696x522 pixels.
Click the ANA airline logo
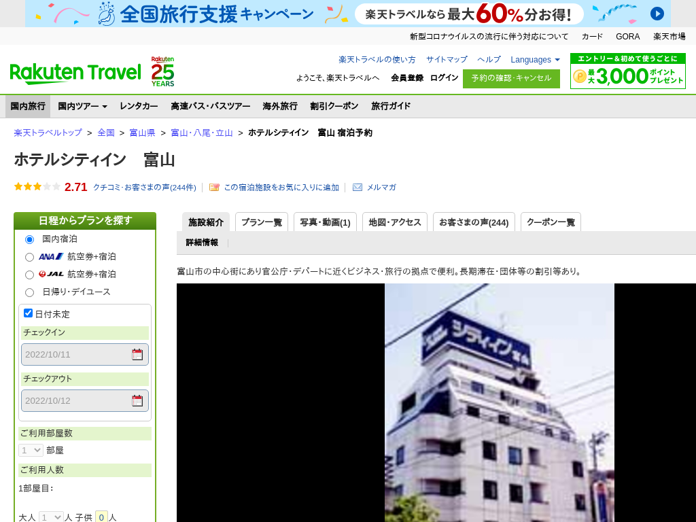pyautogui.click(x=51, y=256)
